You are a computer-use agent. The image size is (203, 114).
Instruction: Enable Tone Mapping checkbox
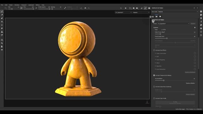(x=195, y=60)
